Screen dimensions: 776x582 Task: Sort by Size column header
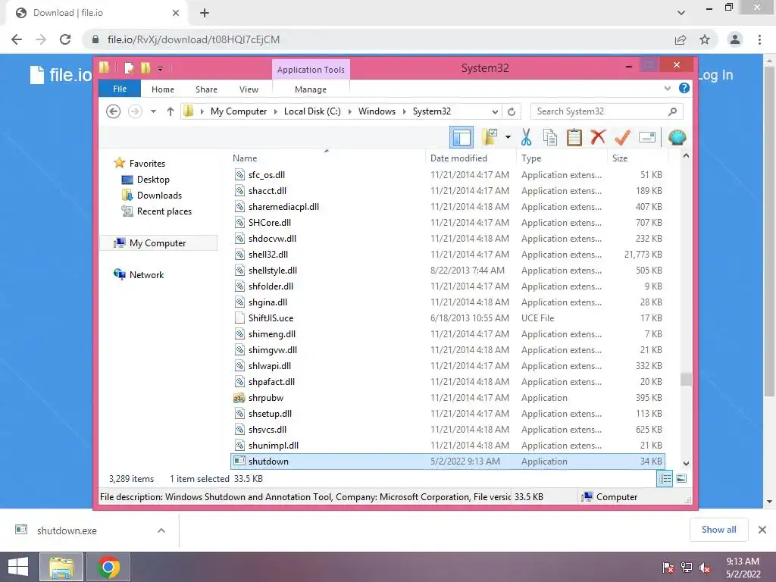tap(620, 158)
